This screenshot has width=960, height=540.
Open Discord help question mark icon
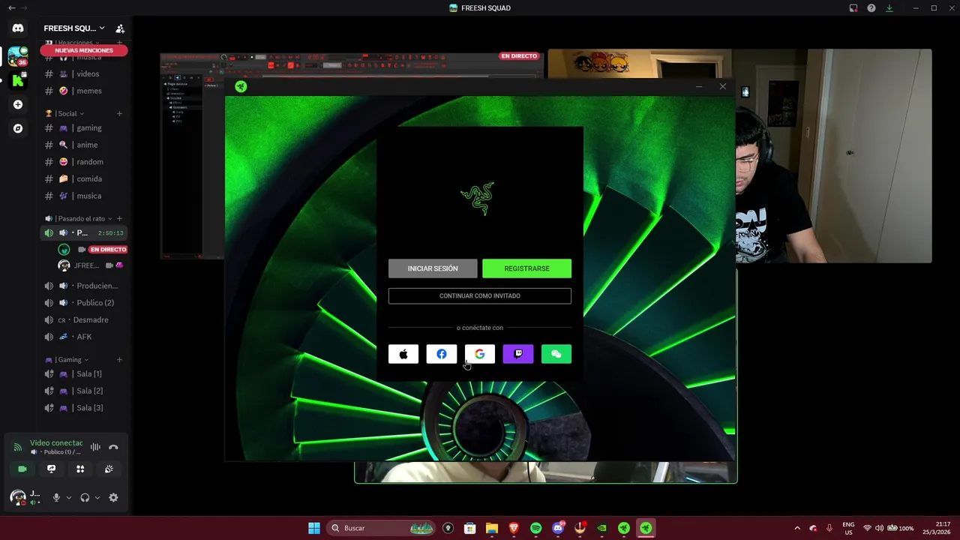pos(871,8)
